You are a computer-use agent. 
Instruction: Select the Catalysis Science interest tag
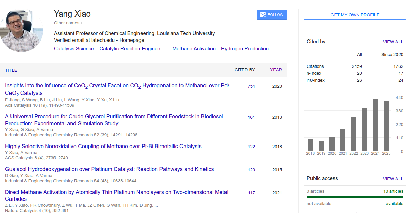tap(74, 49)
